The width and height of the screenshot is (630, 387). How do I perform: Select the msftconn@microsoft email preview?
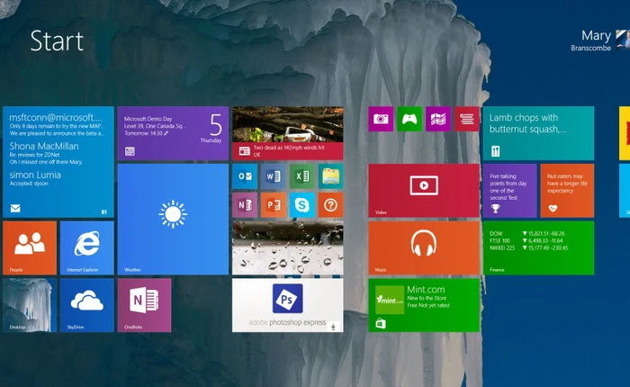click(x=57, y=124)
